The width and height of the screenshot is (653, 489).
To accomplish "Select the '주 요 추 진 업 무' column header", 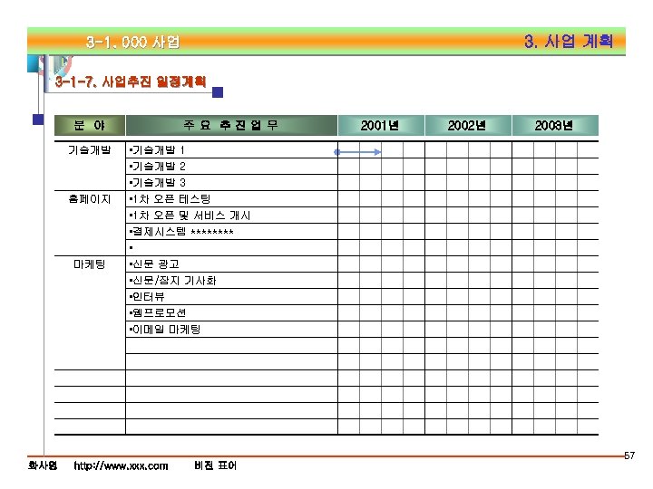I will click(x=231, y=125).
